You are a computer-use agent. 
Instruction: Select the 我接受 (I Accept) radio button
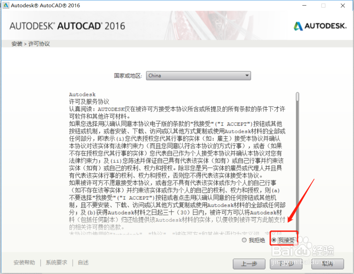pyautogui.click(x=274, y=240)
